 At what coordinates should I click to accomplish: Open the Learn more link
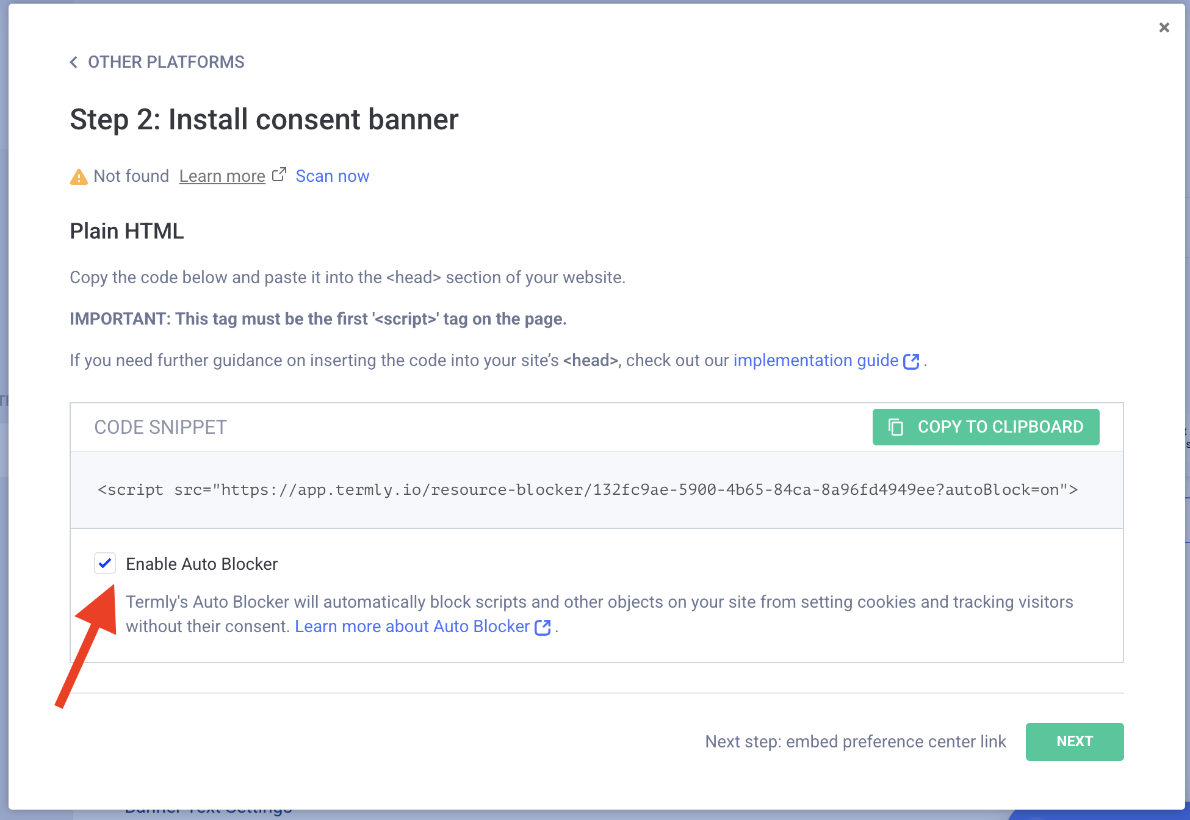click(x=222, y=176)
